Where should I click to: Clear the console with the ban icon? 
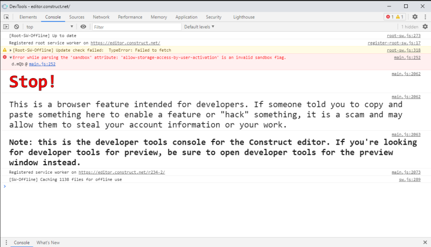point(17,26)
